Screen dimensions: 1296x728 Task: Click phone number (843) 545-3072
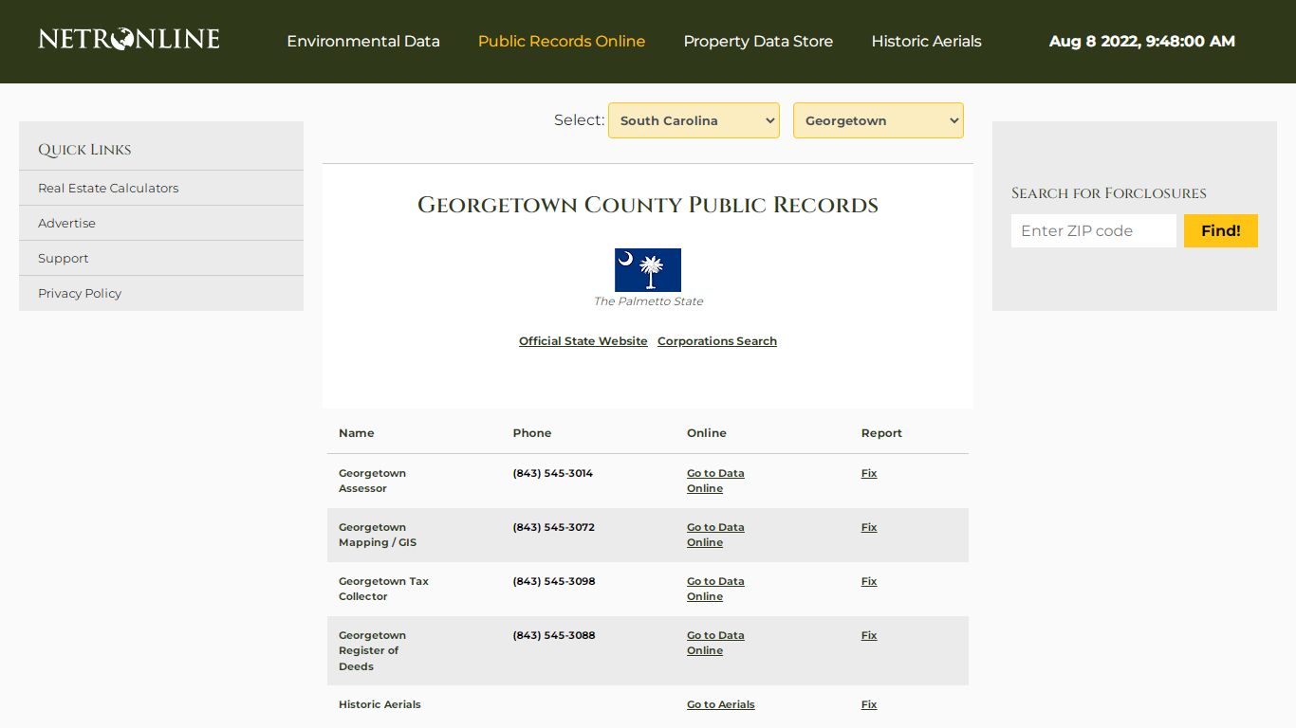(x=554, y=527)
